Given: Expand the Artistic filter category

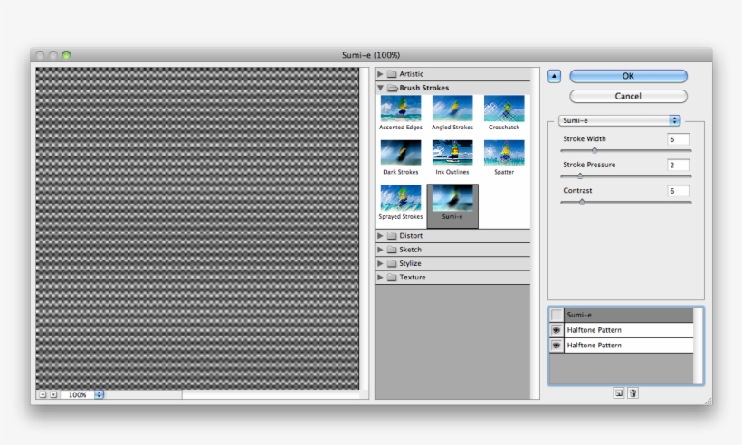Looking at the screenshot, I should click(380, 74).
